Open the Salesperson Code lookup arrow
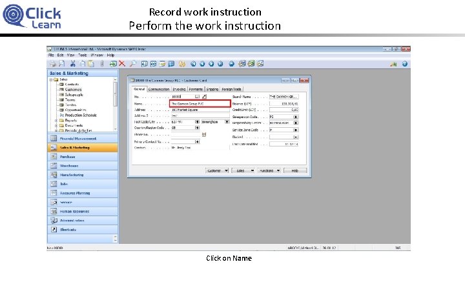Viewport: 465px width, 282px height. (x=296, y=117)
